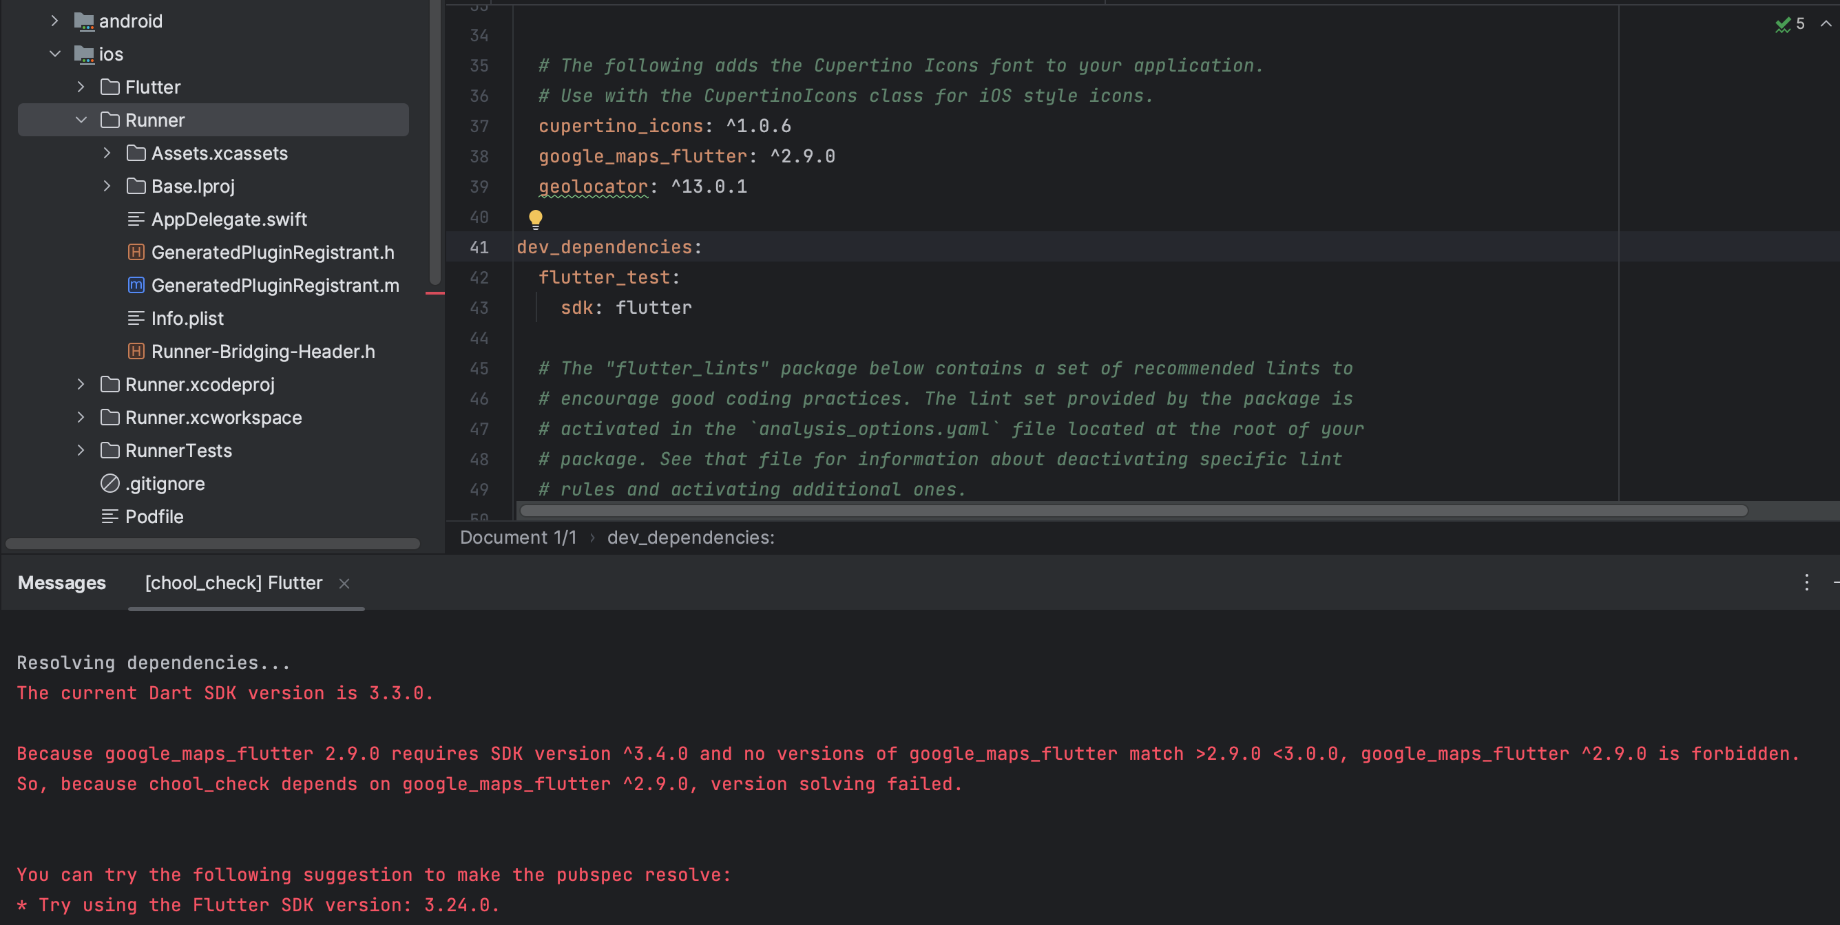Click the GeneratedPluginRegistrant.h header icon
The image size is (1840, 925).
click(x=136, y=252)
